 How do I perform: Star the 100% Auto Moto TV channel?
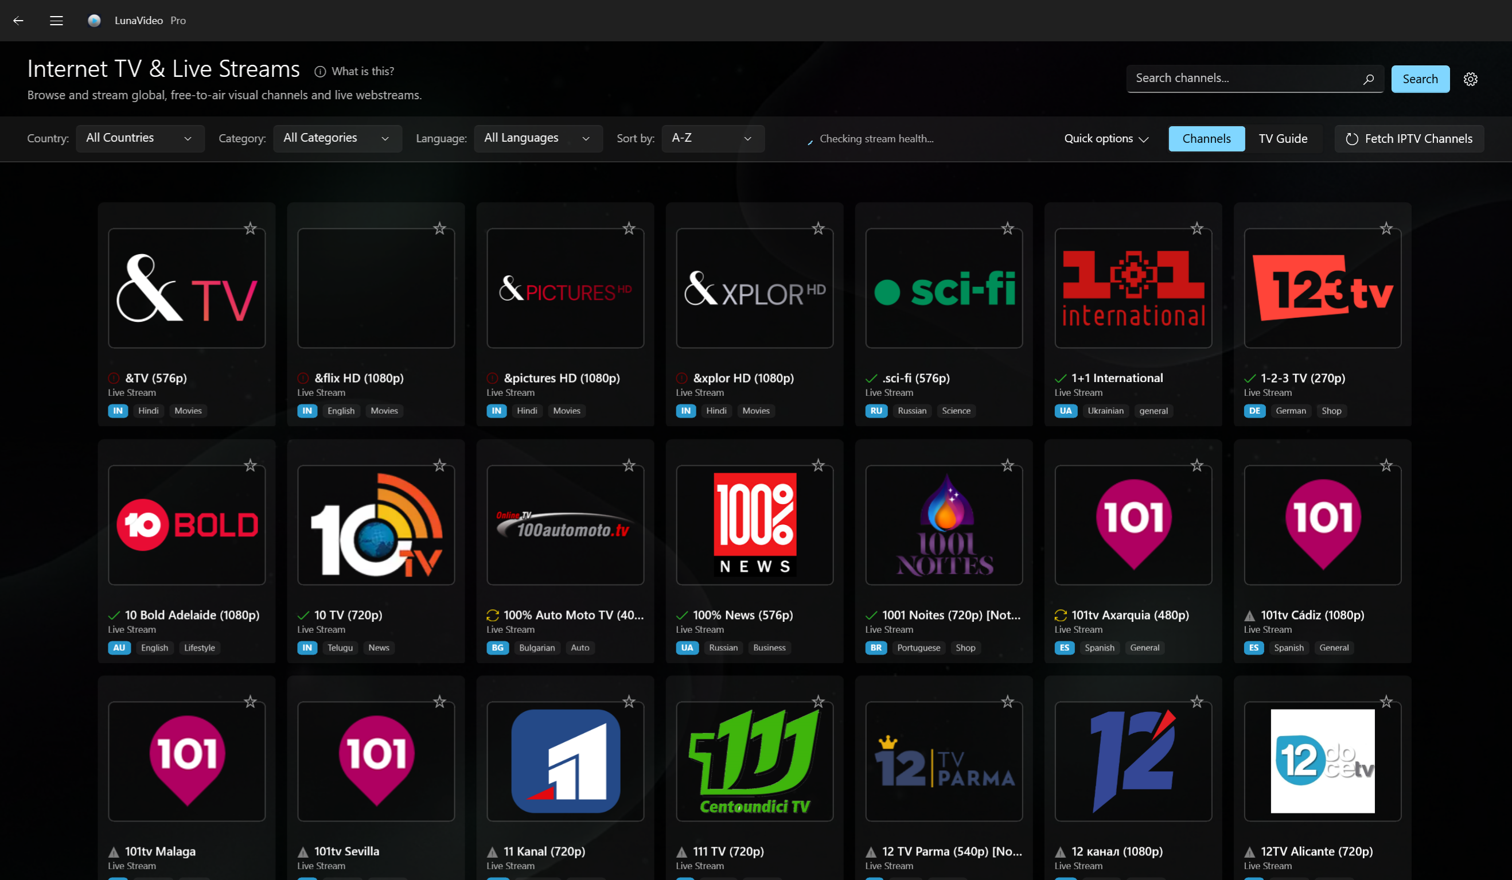pos(629,465)
